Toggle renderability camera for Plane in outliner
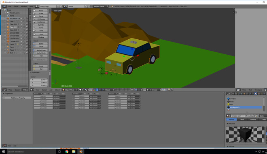Screen dimensions: 267x154 pyautogui.click(x=27, y=47)
